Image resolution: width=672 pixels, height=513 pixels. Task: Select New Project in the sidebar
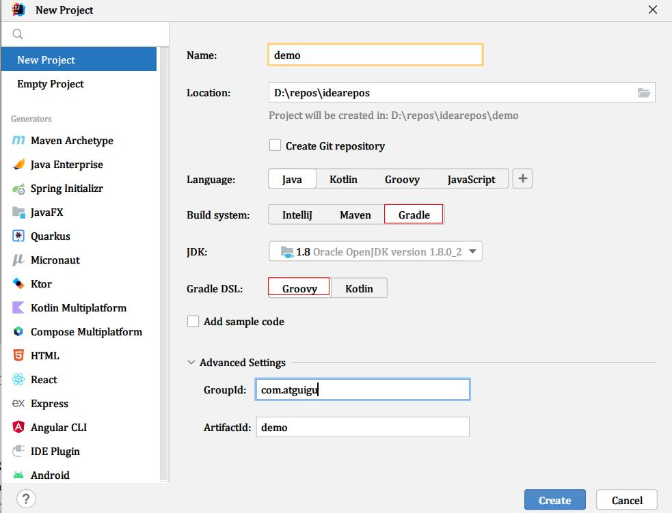(79, 59)
